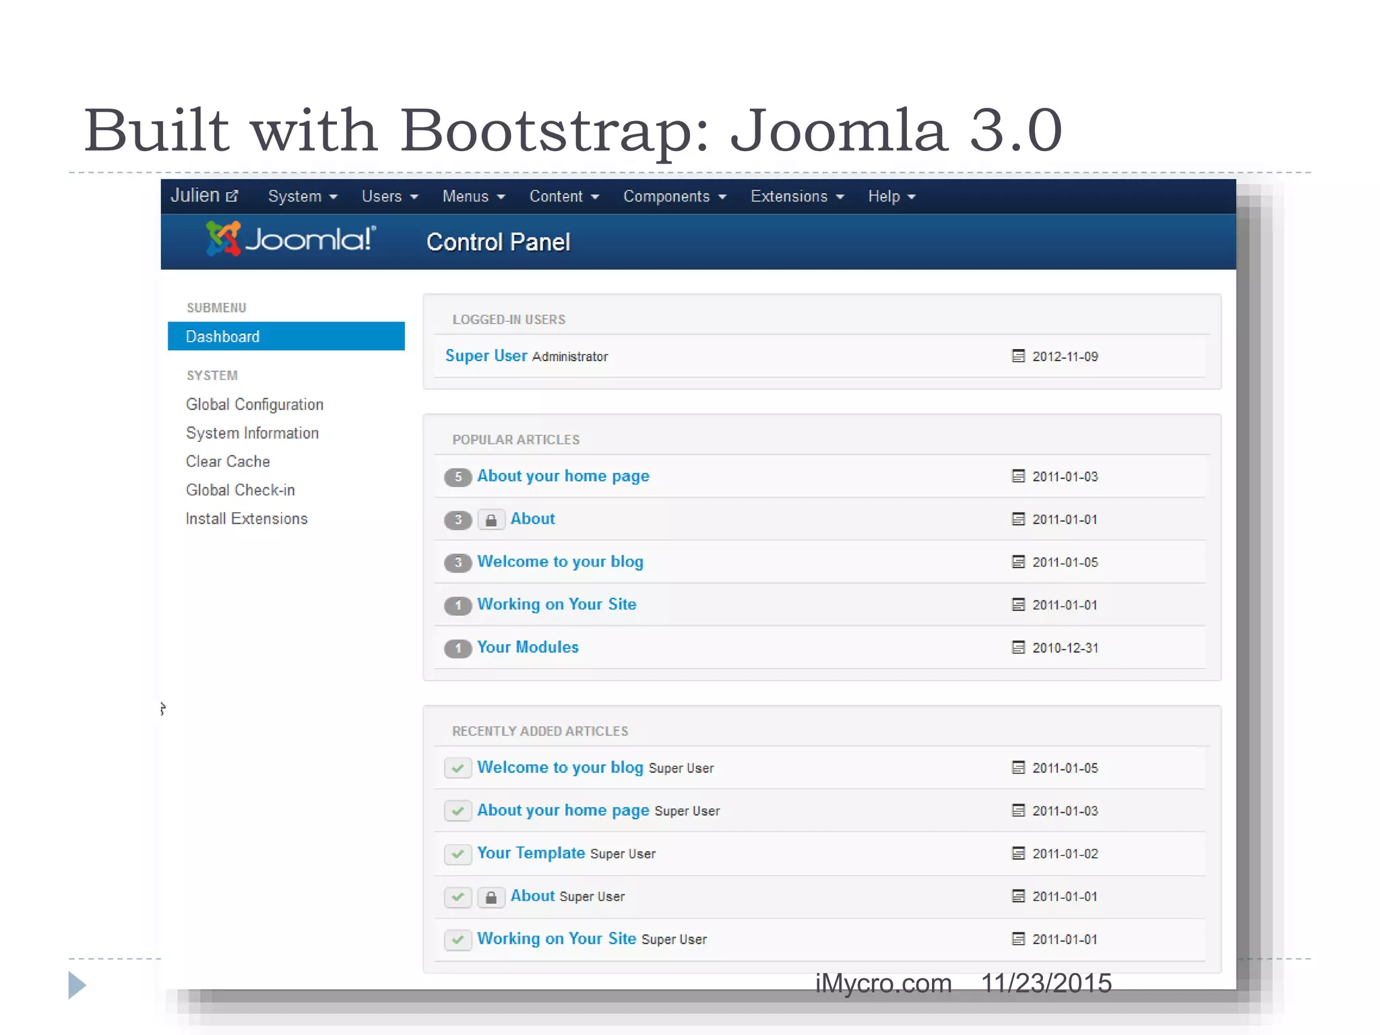1380x1035 pixels.
Task: Click the slide play arrow
Action: coord(77,985)
